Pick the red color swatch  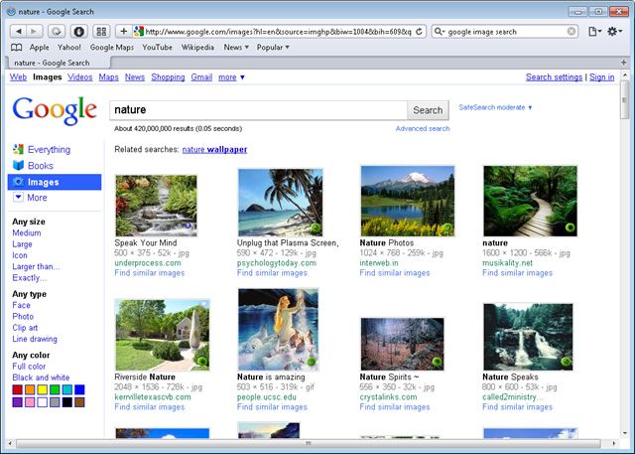pos(18,390)
